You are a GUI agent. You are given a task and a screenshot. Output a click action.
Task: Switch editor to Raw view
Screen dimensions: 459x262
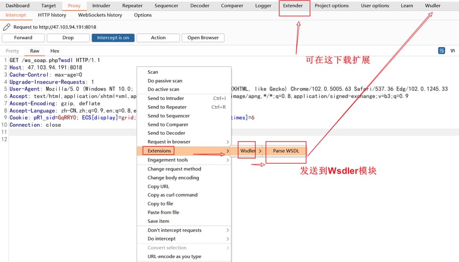(35, 51)
